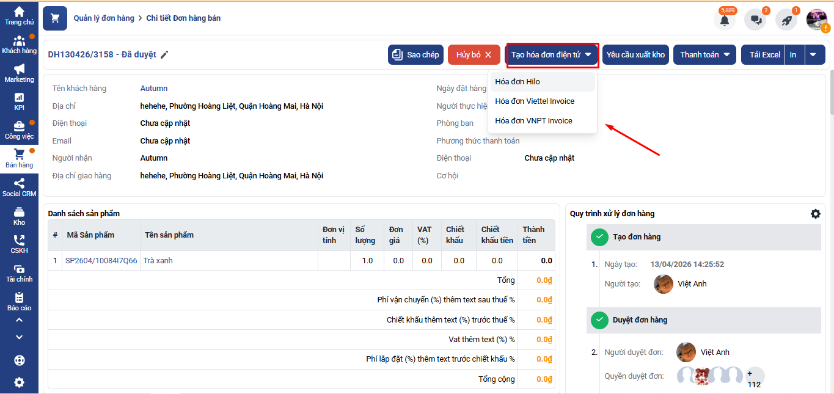Open product link SP2604/10084I7Q66
Image resolution: width=834 pixels, height=394 pixels.
[x=101, y=261]
